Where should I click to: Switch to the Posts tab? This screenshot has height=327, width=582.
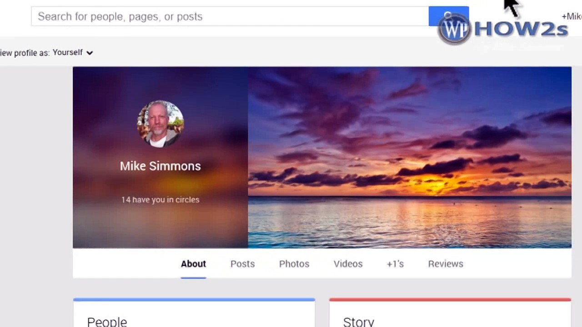(x=242, y=264)
